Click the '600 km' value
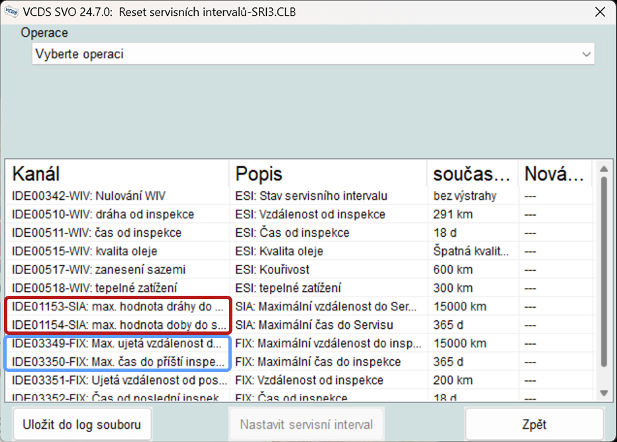Image resolution: width=617 pixels, height=442 pixels. click(x=453, y=270)
